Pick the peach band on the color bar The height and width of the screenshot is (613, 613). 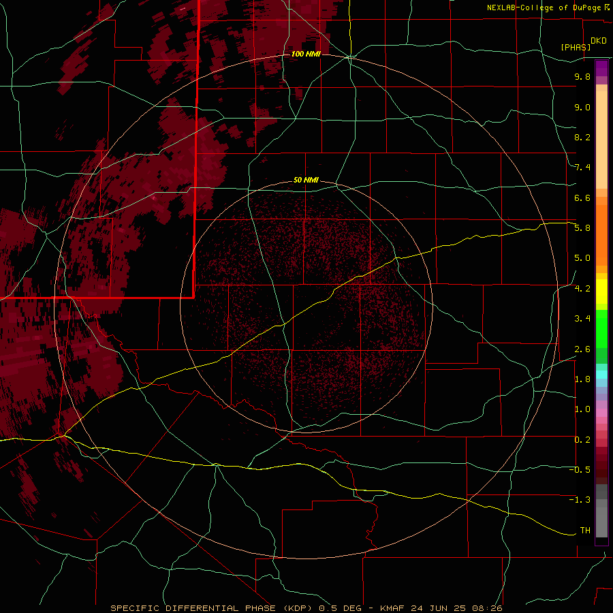coord(601,141)
